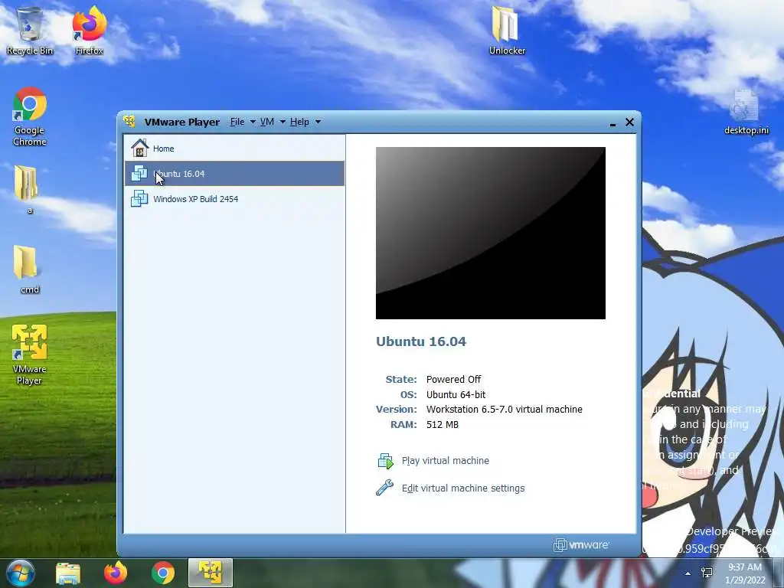Select Windows XP Build 2454 in the list
Image resolution: width=784 pixels, height=588 pixels.
coord(234,198)
